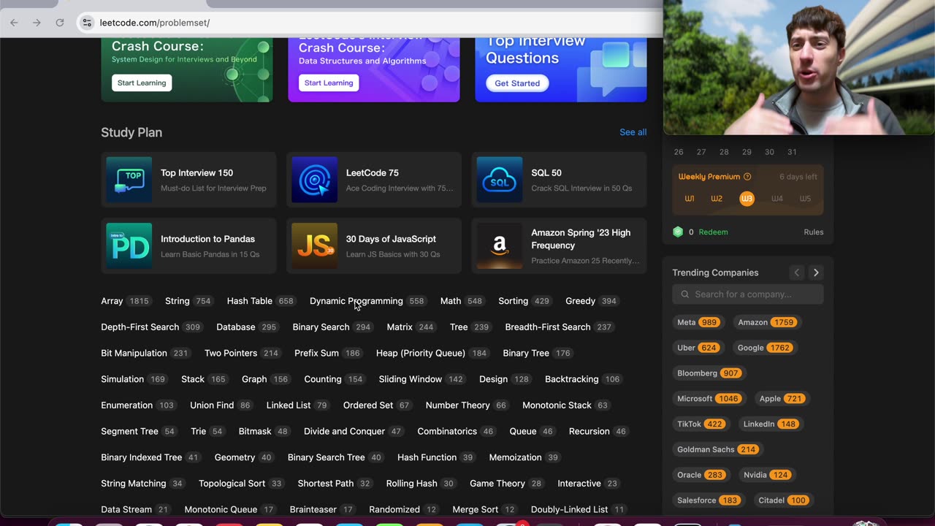Filter by Array topic tag
The width and height of the screenshot is (935, 526).
pos(126,301)
